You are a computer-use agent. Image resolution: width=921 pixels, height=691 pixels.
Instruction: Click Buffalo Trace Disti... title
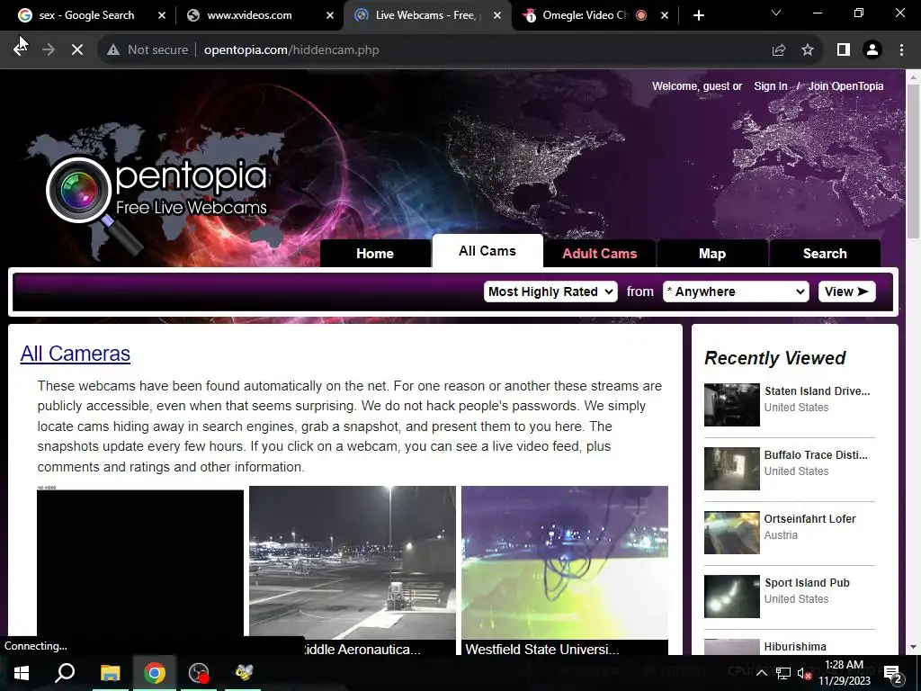pyautogui.click(x=815, y=454)
